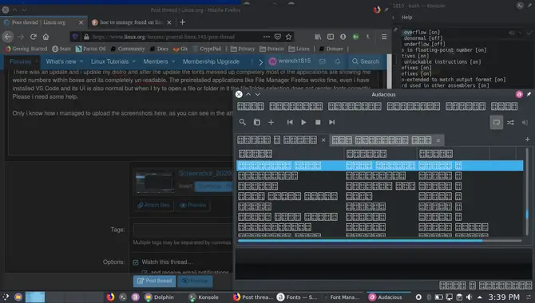This screenshot has height=303, width=535.
Task: Open the search tool in Audacious
Action: point(242,122)
